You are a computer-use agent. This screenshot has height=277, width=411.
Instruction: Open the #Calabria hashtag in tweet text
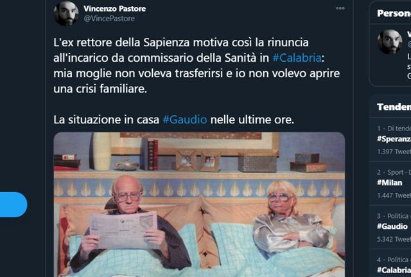297,58
